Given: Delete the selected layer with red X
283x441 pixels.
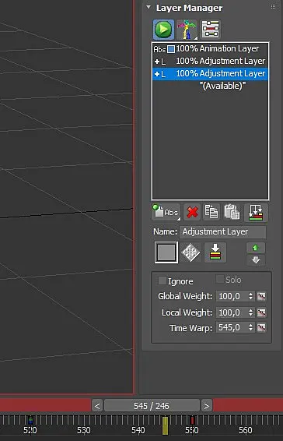Looking at the screenshot, I should tap(192, 212).
